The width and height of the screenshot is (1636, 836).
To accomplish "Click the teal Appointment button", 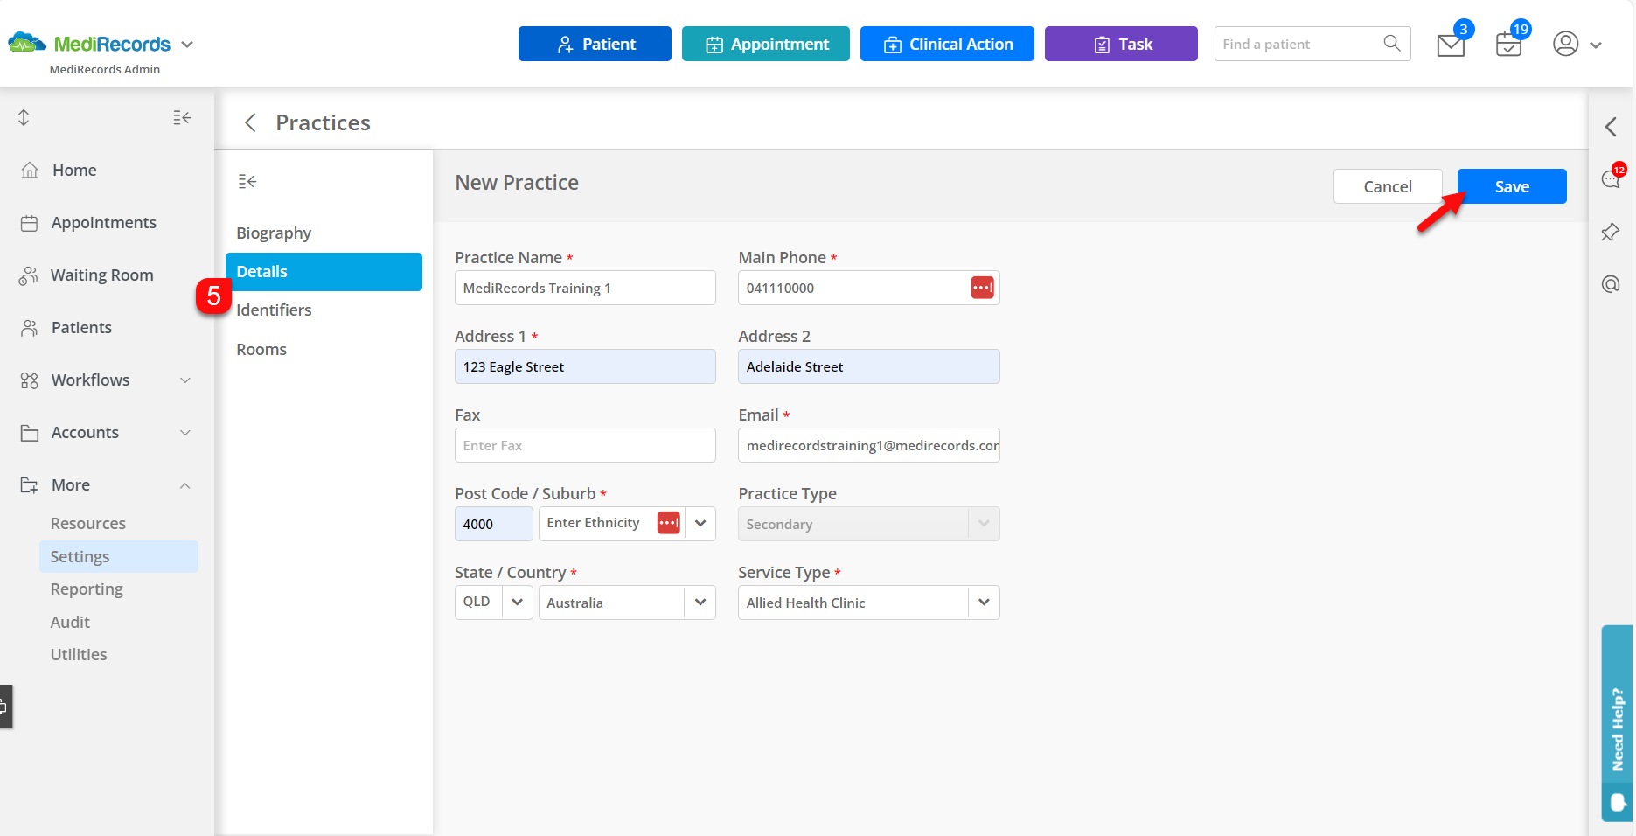I will click(x=766, y=44).
